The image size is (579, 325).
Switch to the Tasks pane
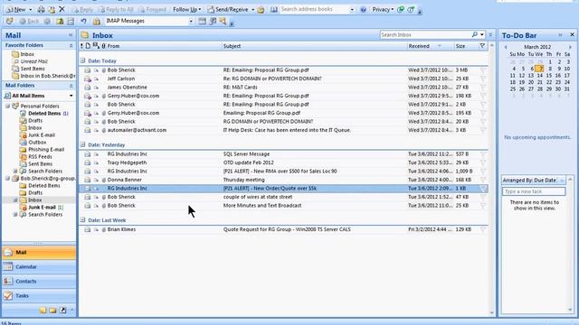pos(39,295)
